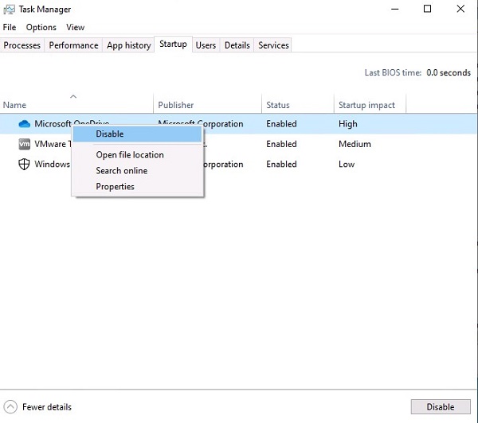The width and height of the screenshot is (478, 423).
Task: Choose Disable in the context menu
Action: tap(137, 134)
